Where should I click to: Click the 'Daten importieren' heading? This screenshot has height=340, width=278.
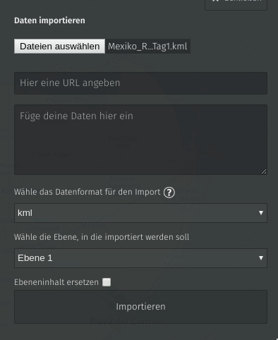49,20
